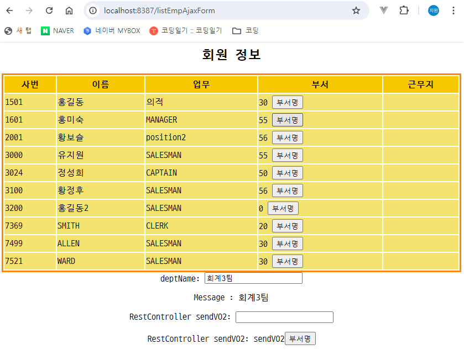Click the 이름 column header

tap(101, 84)
